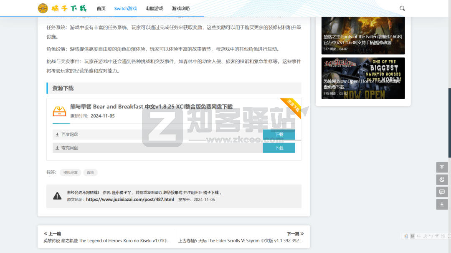Open the 首页 navigation menu item
The width and height of the screenshot is (451, 253).
(x=101, y=8)
